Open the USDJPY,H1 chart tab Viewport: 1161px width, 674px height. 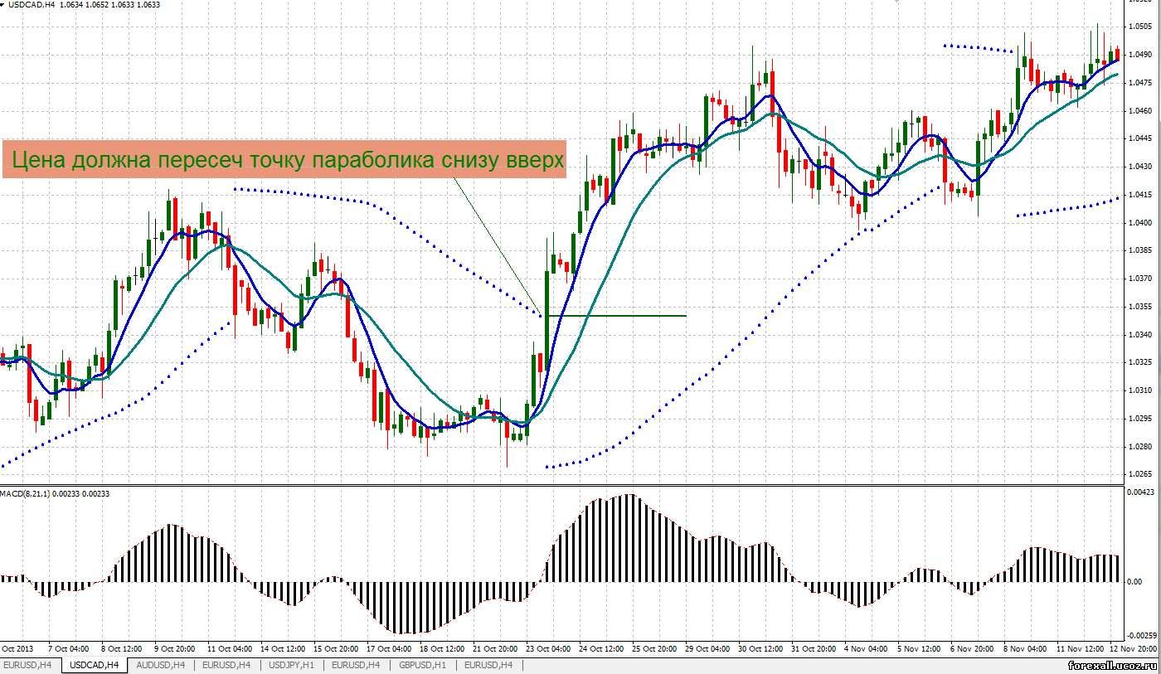(x=291, y=665)
